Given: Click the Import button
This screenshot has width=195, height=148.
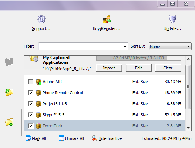Looking at the screenshot, I should pos(109,68).
